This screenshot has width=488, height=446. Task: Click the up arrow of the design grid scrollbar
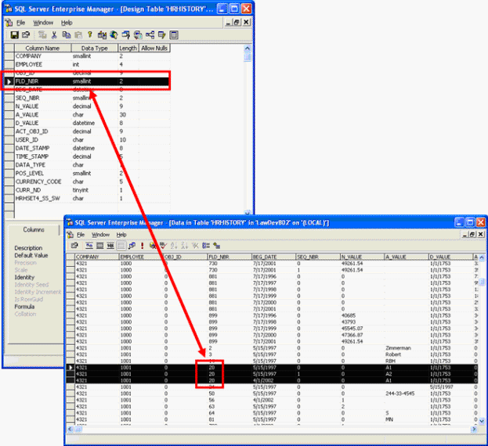click(248, 49)
